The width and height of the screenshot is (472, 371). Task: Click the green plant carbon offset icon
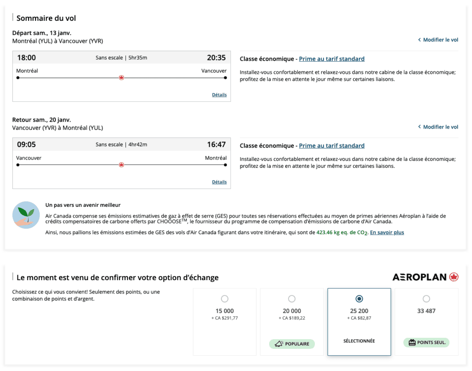(x=26, y=215)
